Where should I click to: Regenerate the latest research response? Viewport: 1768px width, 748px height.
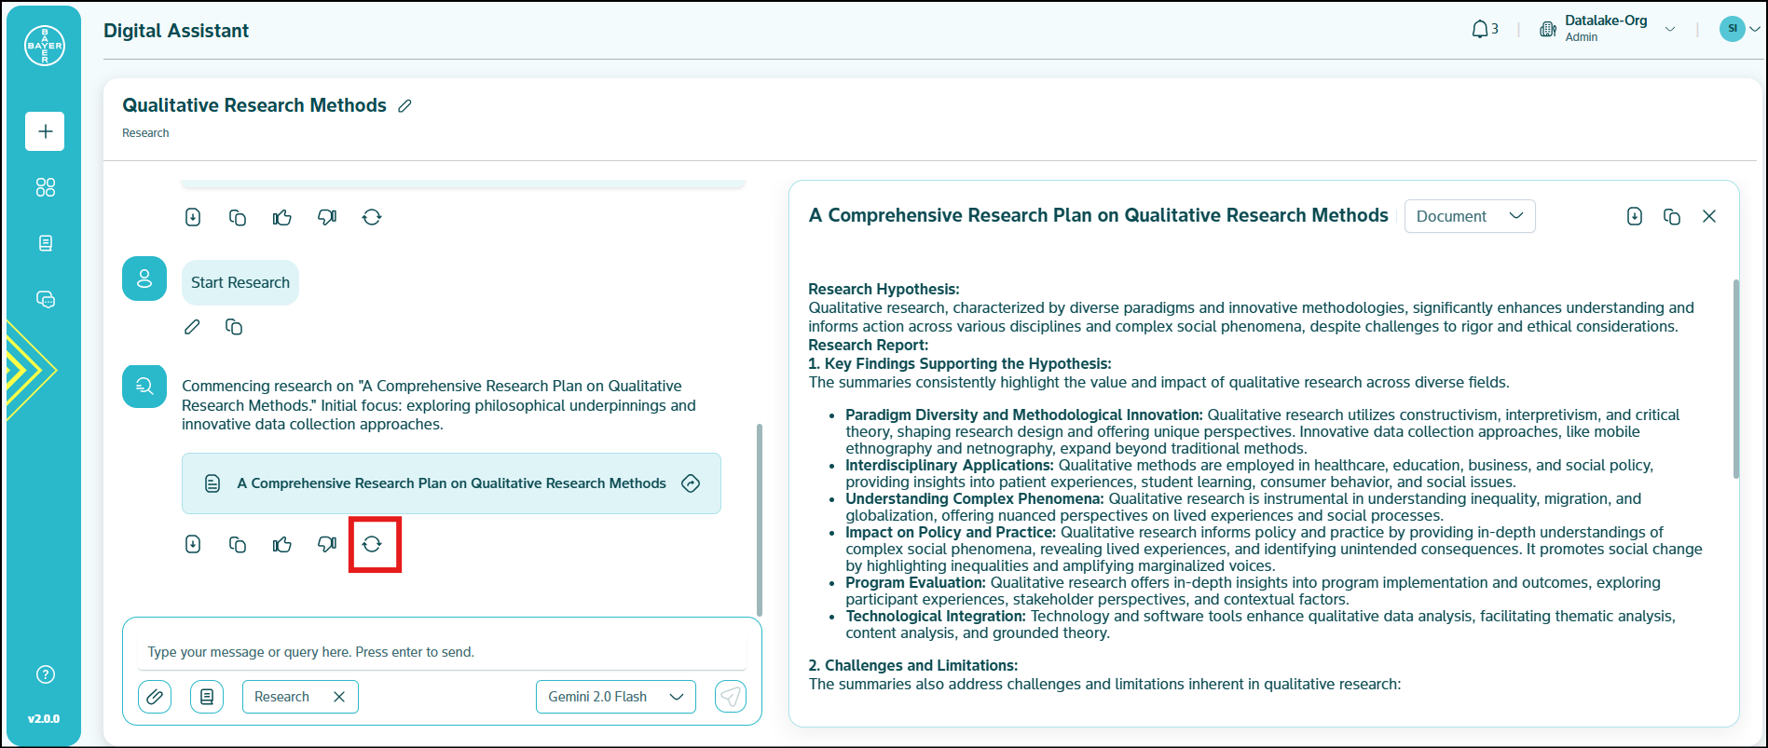373,544
